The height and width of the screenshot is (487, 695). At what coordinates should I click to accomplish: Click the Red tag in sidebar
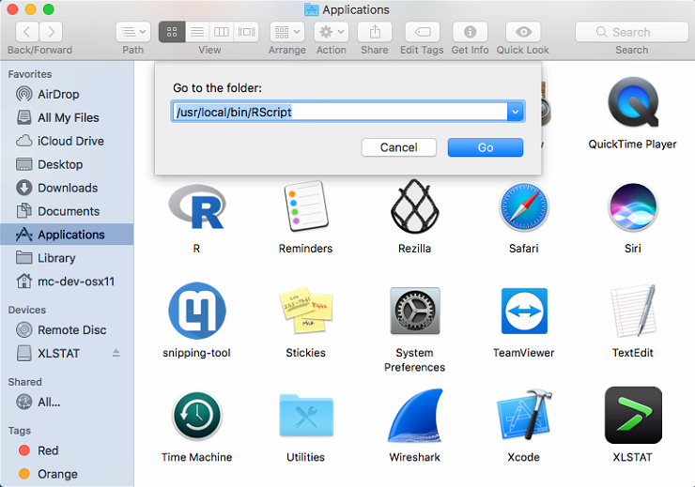(x=48, y=450)
